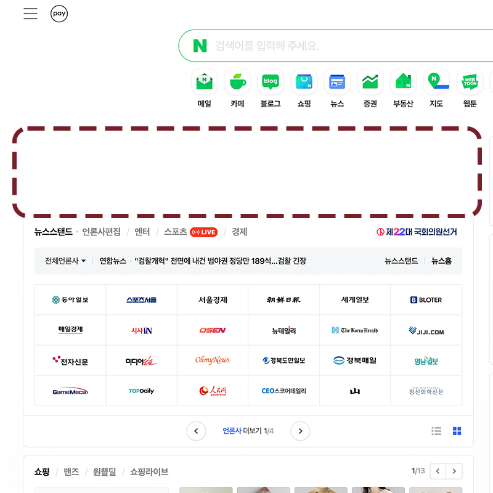
Task: Open the Naver Pay icon
Action: (x=59, y=14)
